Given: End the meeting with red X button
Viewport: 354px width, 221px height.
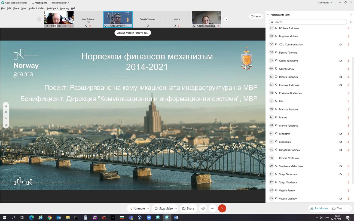Looking at the screenshot, I should pos(222,208).
